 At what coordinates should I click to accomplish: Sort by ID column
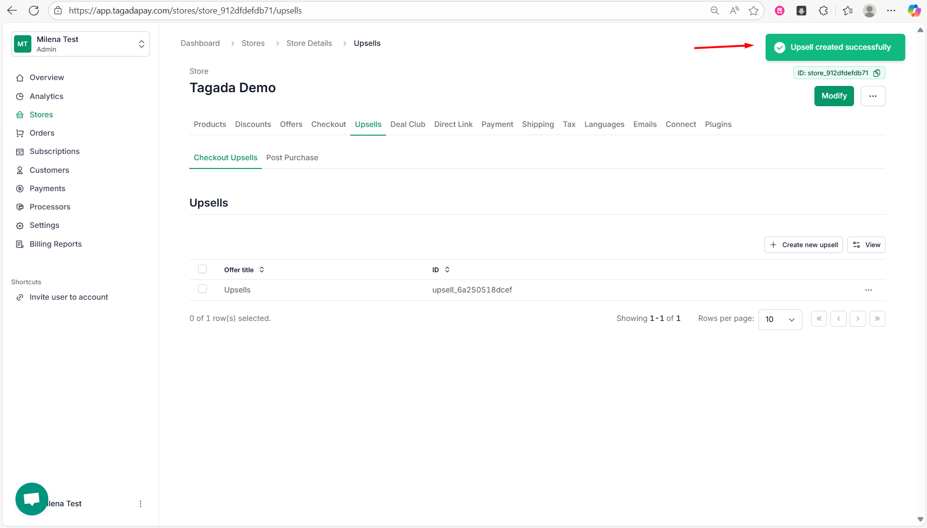click(441, 270)
